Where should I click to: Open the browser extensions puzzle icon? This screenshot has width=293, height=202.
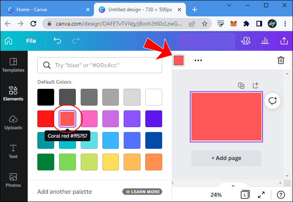point(246,24)
